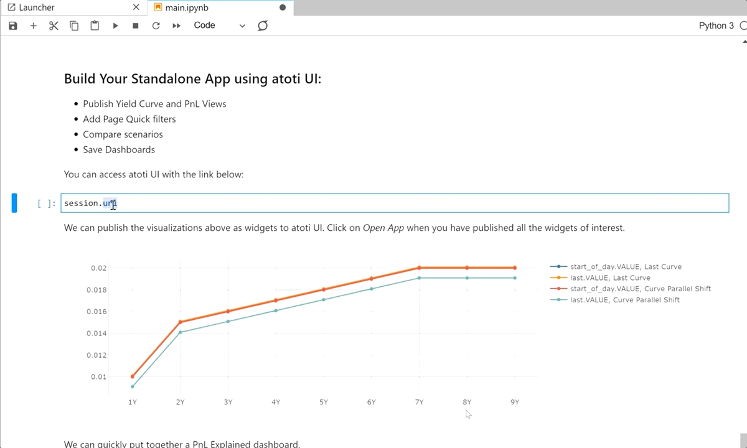The width and height of the screenshot is (747, 448).
Task: Paste cell from the clipboard
Action: pyautogui.click(x=95, y=26)
